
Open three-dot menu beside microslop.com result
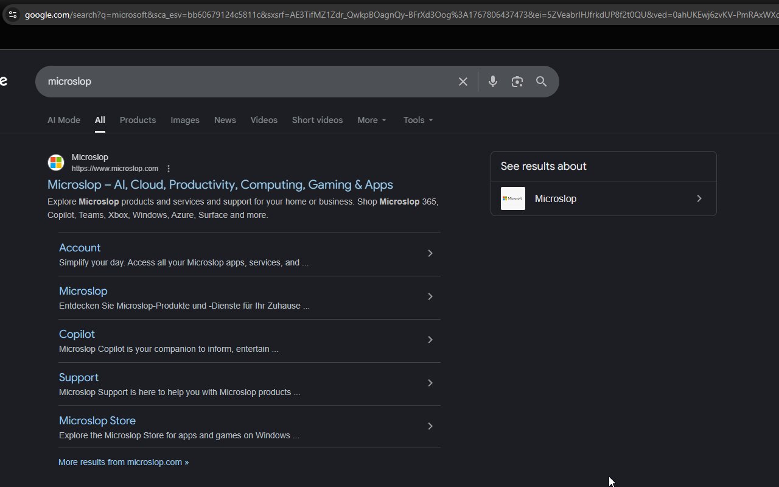[x=169, y=169]
